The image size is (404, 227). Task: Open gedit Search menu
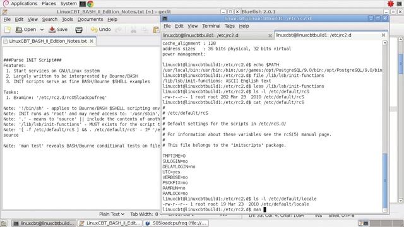click(50, 20)
